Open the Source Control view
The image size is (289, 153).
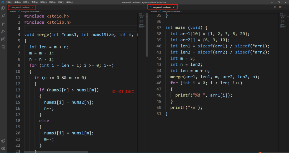[3, 24]
